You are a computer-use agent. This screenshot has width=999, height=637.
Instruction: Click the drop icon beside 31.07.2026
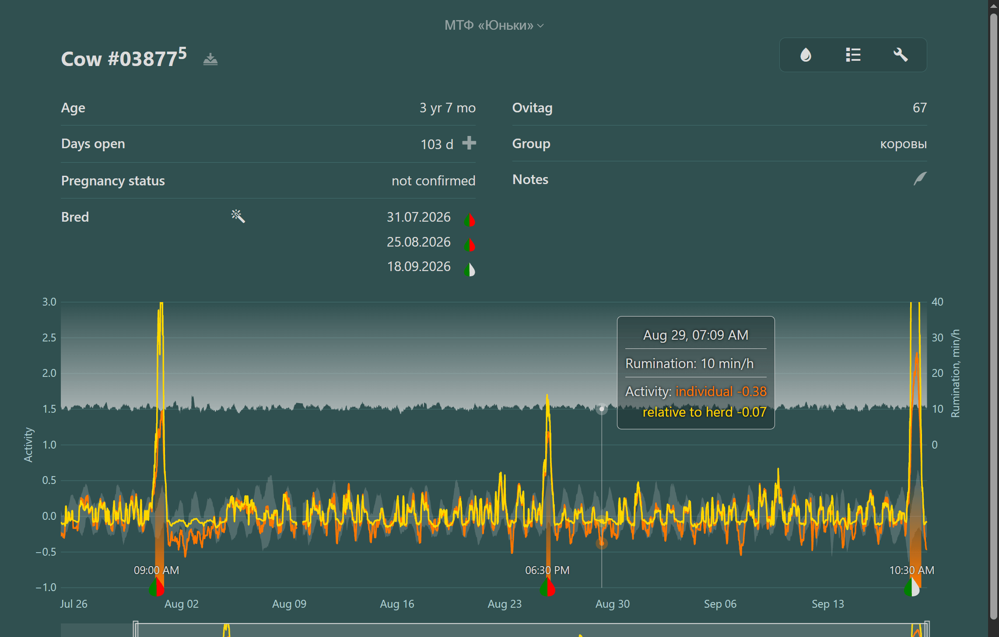coord(470,219)
